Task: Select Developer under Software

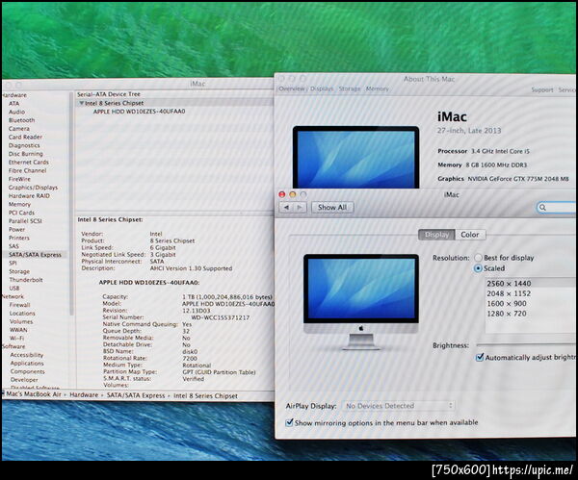Action: tap(24, 380)
